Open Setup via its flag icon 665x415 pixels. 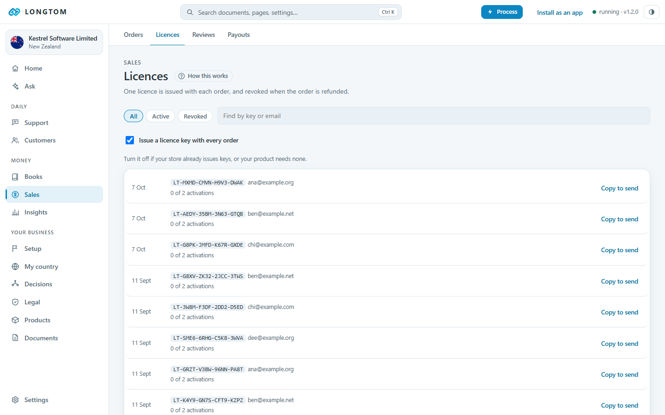pyautogui.click(x=15, y=249)
